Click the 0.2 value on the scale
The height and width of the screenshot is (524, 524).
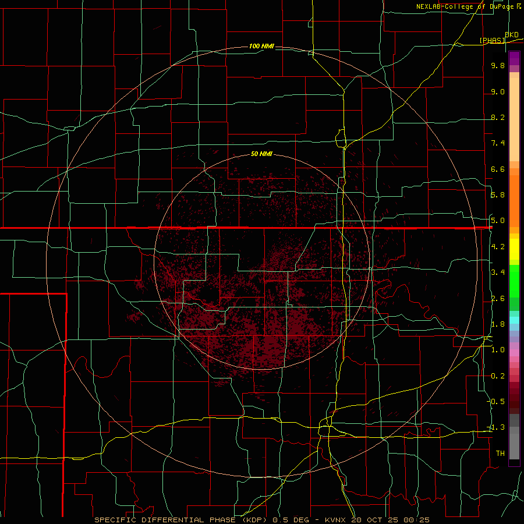[498, 376]
